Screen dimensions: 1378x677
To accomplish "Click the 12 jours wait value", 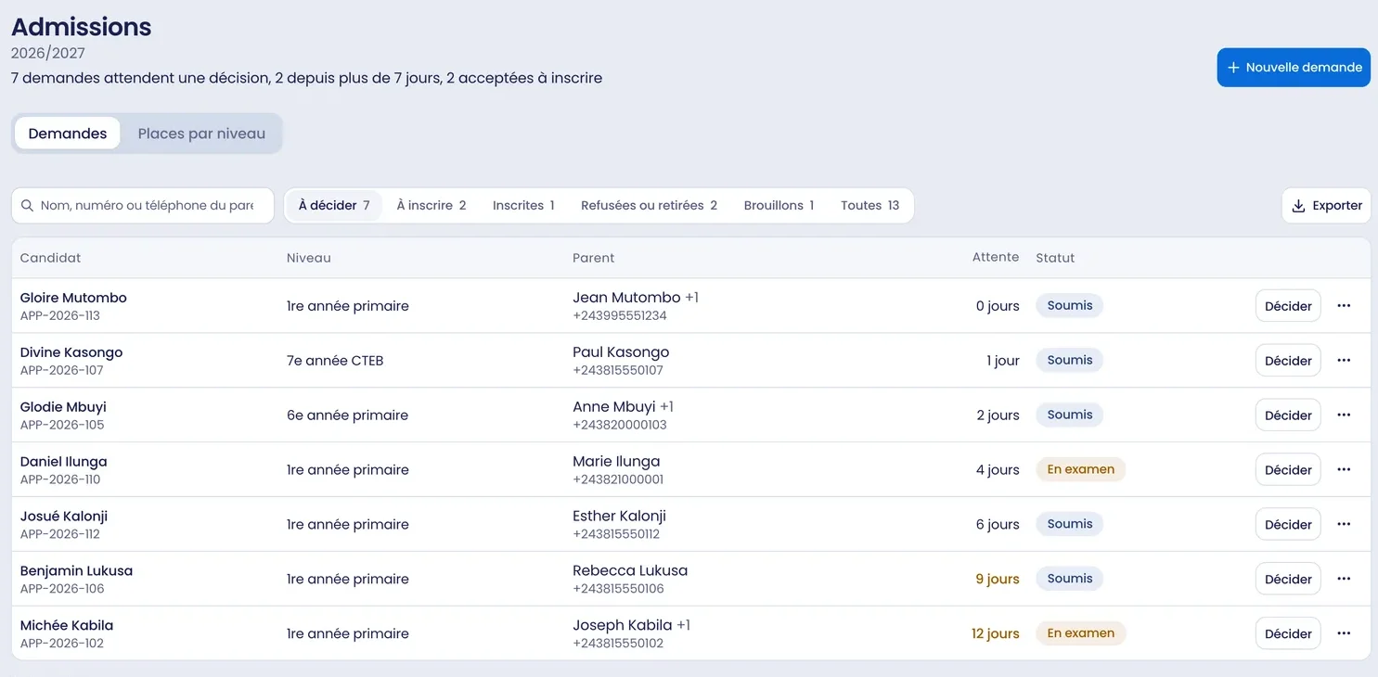I will tap(996, 634).
